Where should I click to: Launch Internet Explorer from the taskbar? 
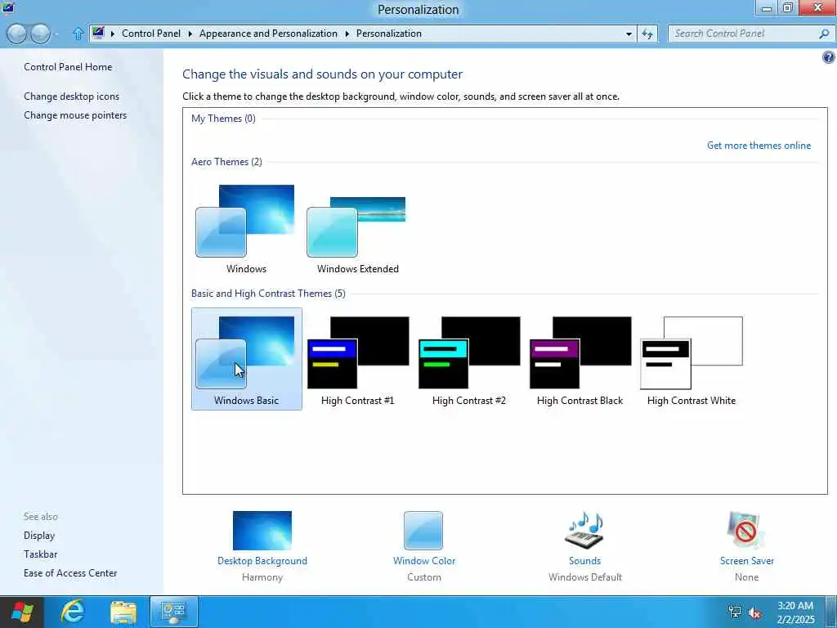pyautogui.click(x=73, y=612)
